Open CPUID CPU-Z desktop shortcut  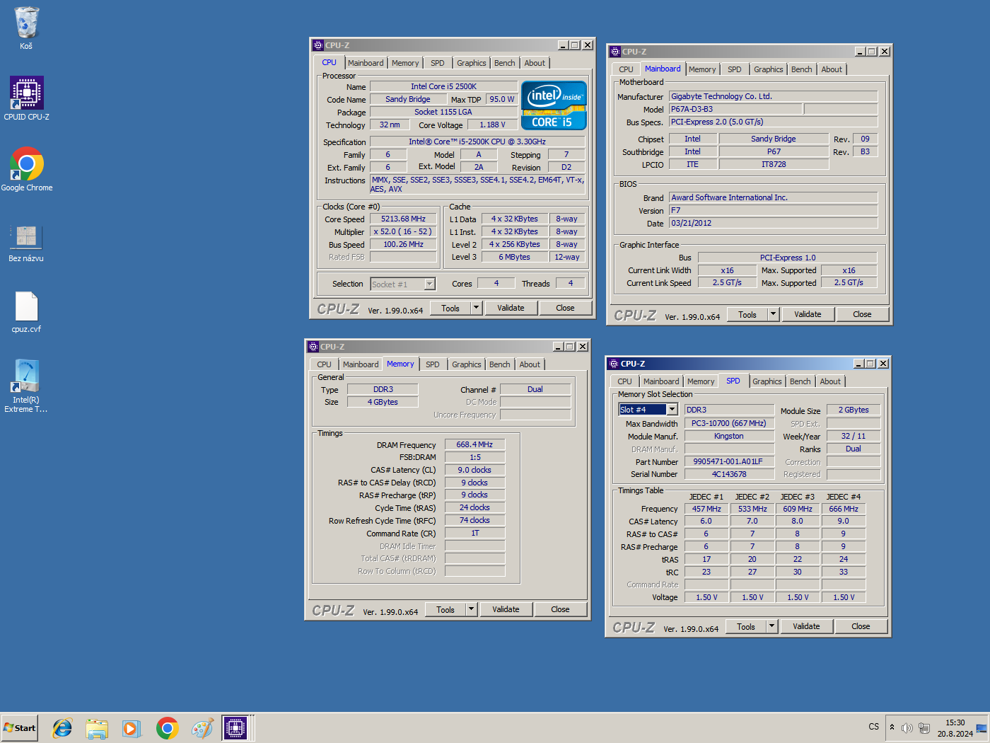tap(26, 98)
